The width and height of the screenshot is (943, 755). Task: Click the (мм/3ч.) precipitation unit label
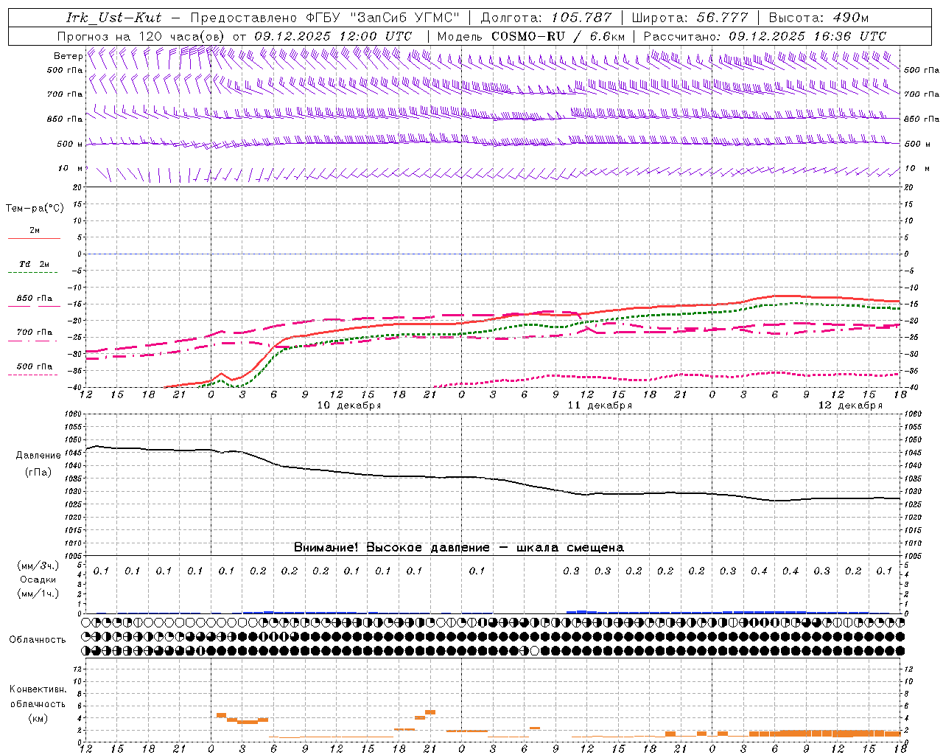38,566
